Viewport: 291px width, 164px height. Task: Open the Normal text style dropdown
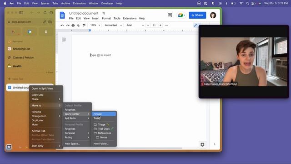point(113,26)
